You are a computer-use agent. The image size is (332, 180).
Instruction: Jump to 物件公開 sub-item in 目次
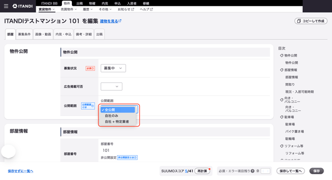pos(291,62)
